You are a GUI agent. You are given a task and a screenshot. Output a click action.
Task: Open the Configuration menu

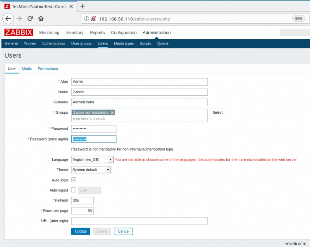(124, 33)
